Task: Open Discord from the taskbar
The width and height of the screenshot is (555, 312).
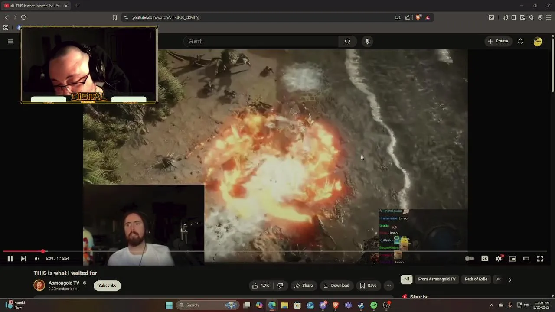Action: [323, 305]
